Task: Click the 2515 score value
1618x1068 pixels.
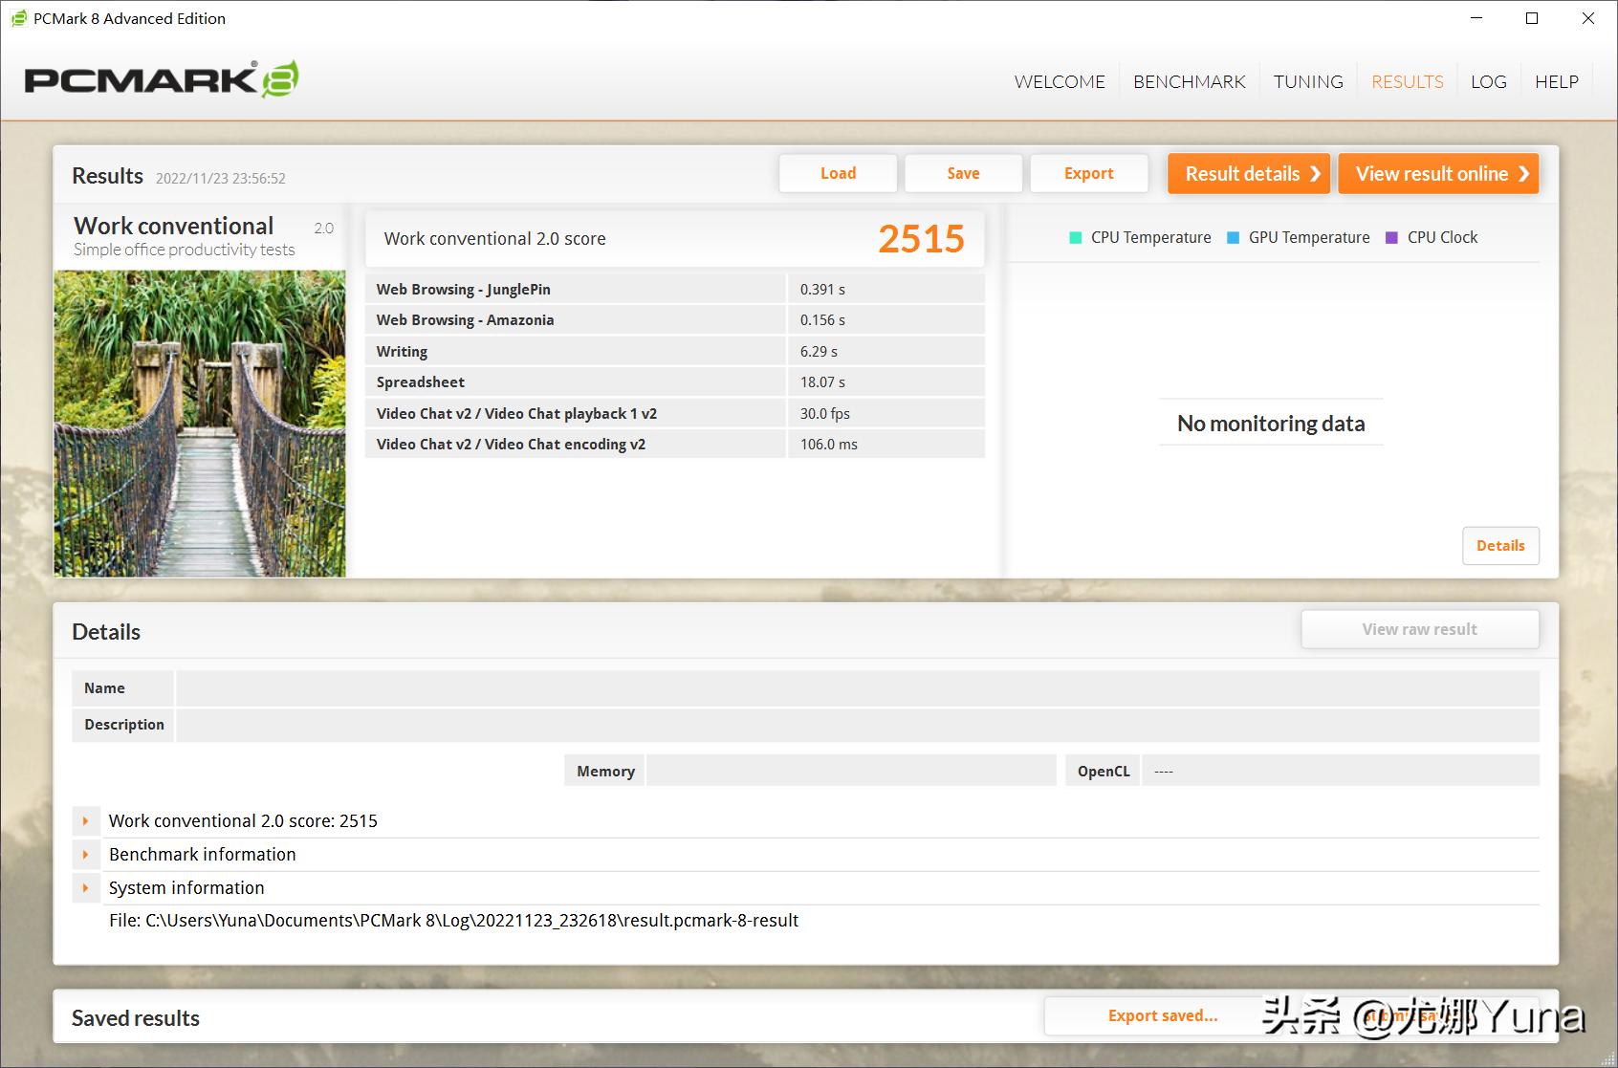Action: point(921,239)
